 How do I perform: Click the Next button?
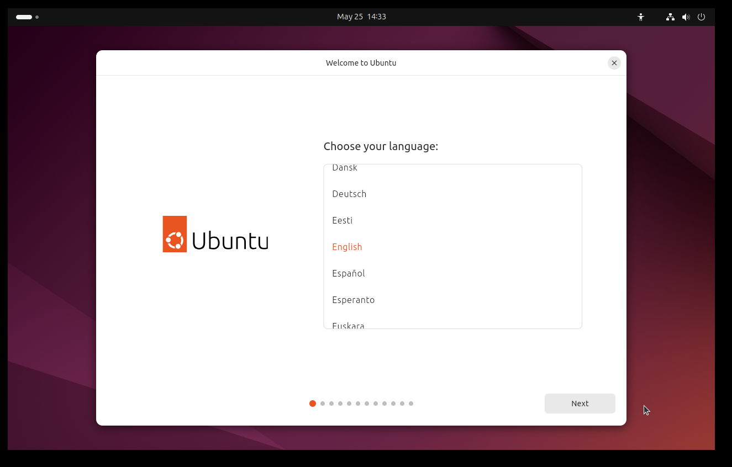[x=580, y=404]
